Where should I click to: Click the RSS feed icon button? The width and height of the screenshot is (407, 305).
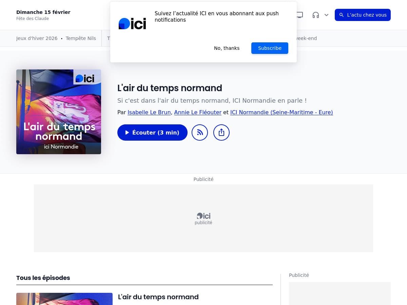[200, 133]
